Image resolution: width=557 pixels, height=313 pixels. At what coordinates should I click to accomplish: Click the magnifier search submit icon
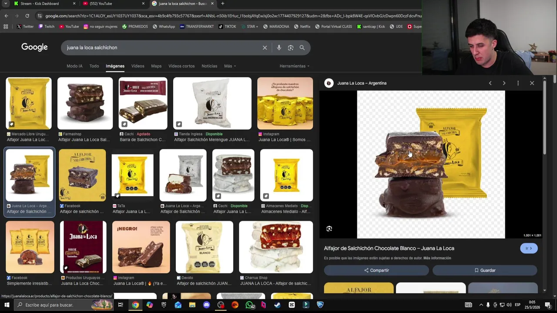click(302, 47)
